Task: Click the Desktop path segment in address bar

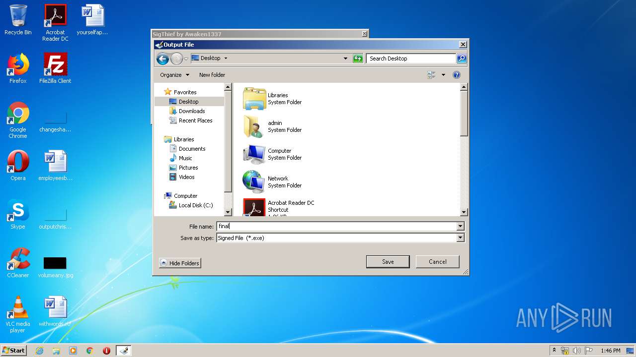Action: (210, 59)
